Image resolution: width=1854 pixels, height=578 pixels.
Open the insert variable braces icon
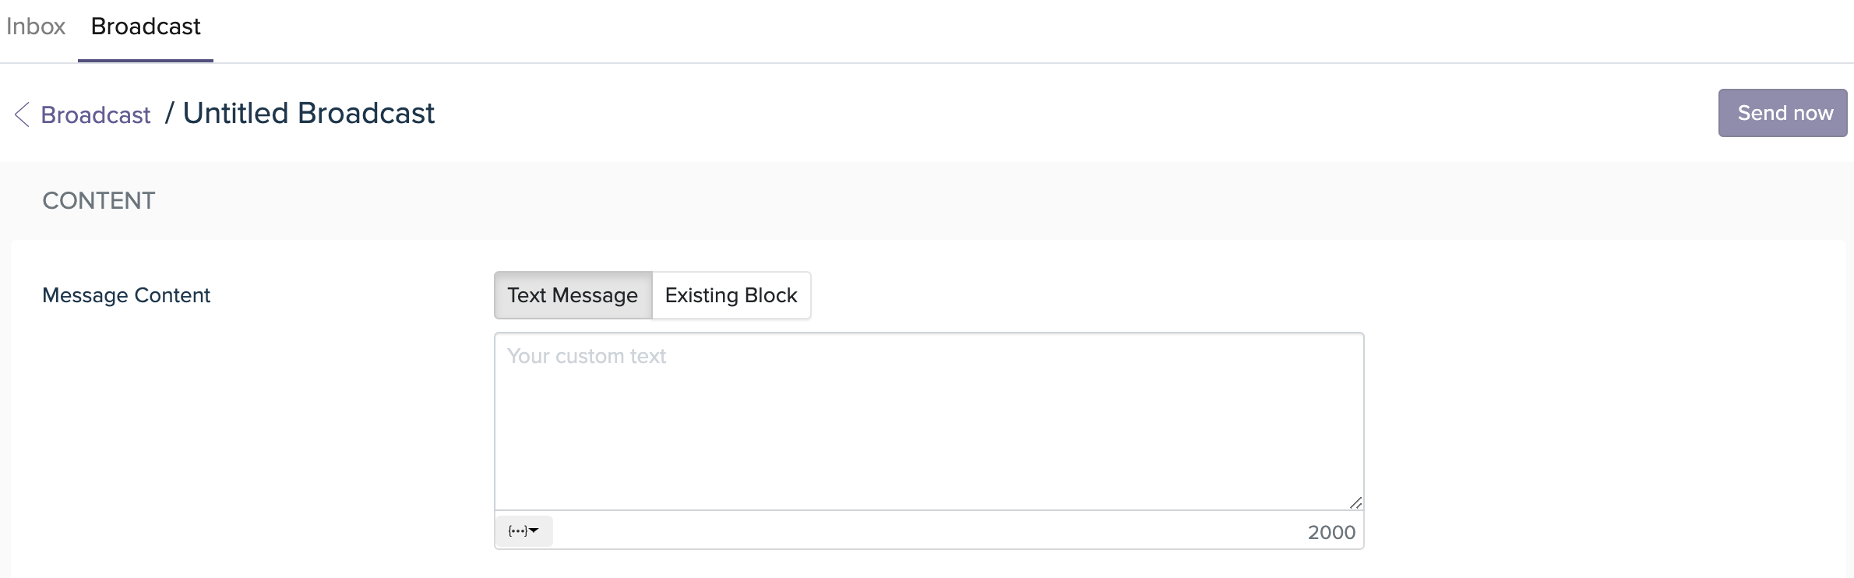pyautogui.click(x=517, y=530)
